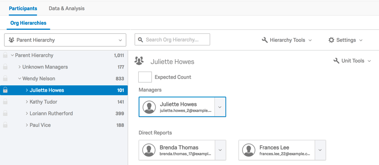The height and width of the screenshot is (165, 379).
Task: Expand the Loriann Rutherford node
Action: (x=27, y=113)
